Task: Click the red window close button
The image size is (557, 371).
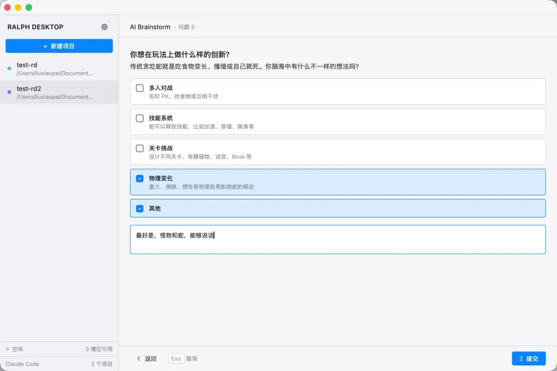Action: tap(7, 7)
